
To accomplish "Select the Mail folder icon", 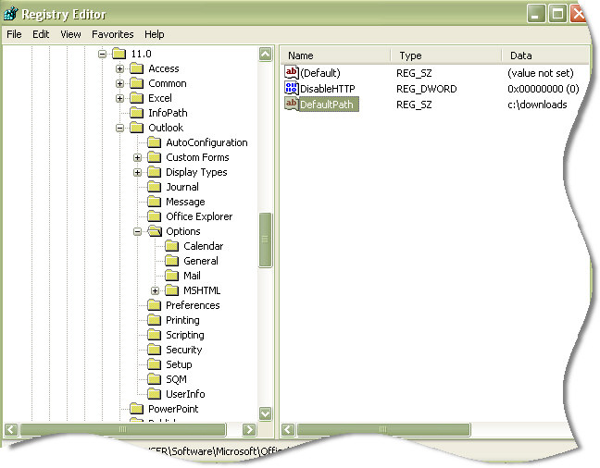I will [172, 276].
